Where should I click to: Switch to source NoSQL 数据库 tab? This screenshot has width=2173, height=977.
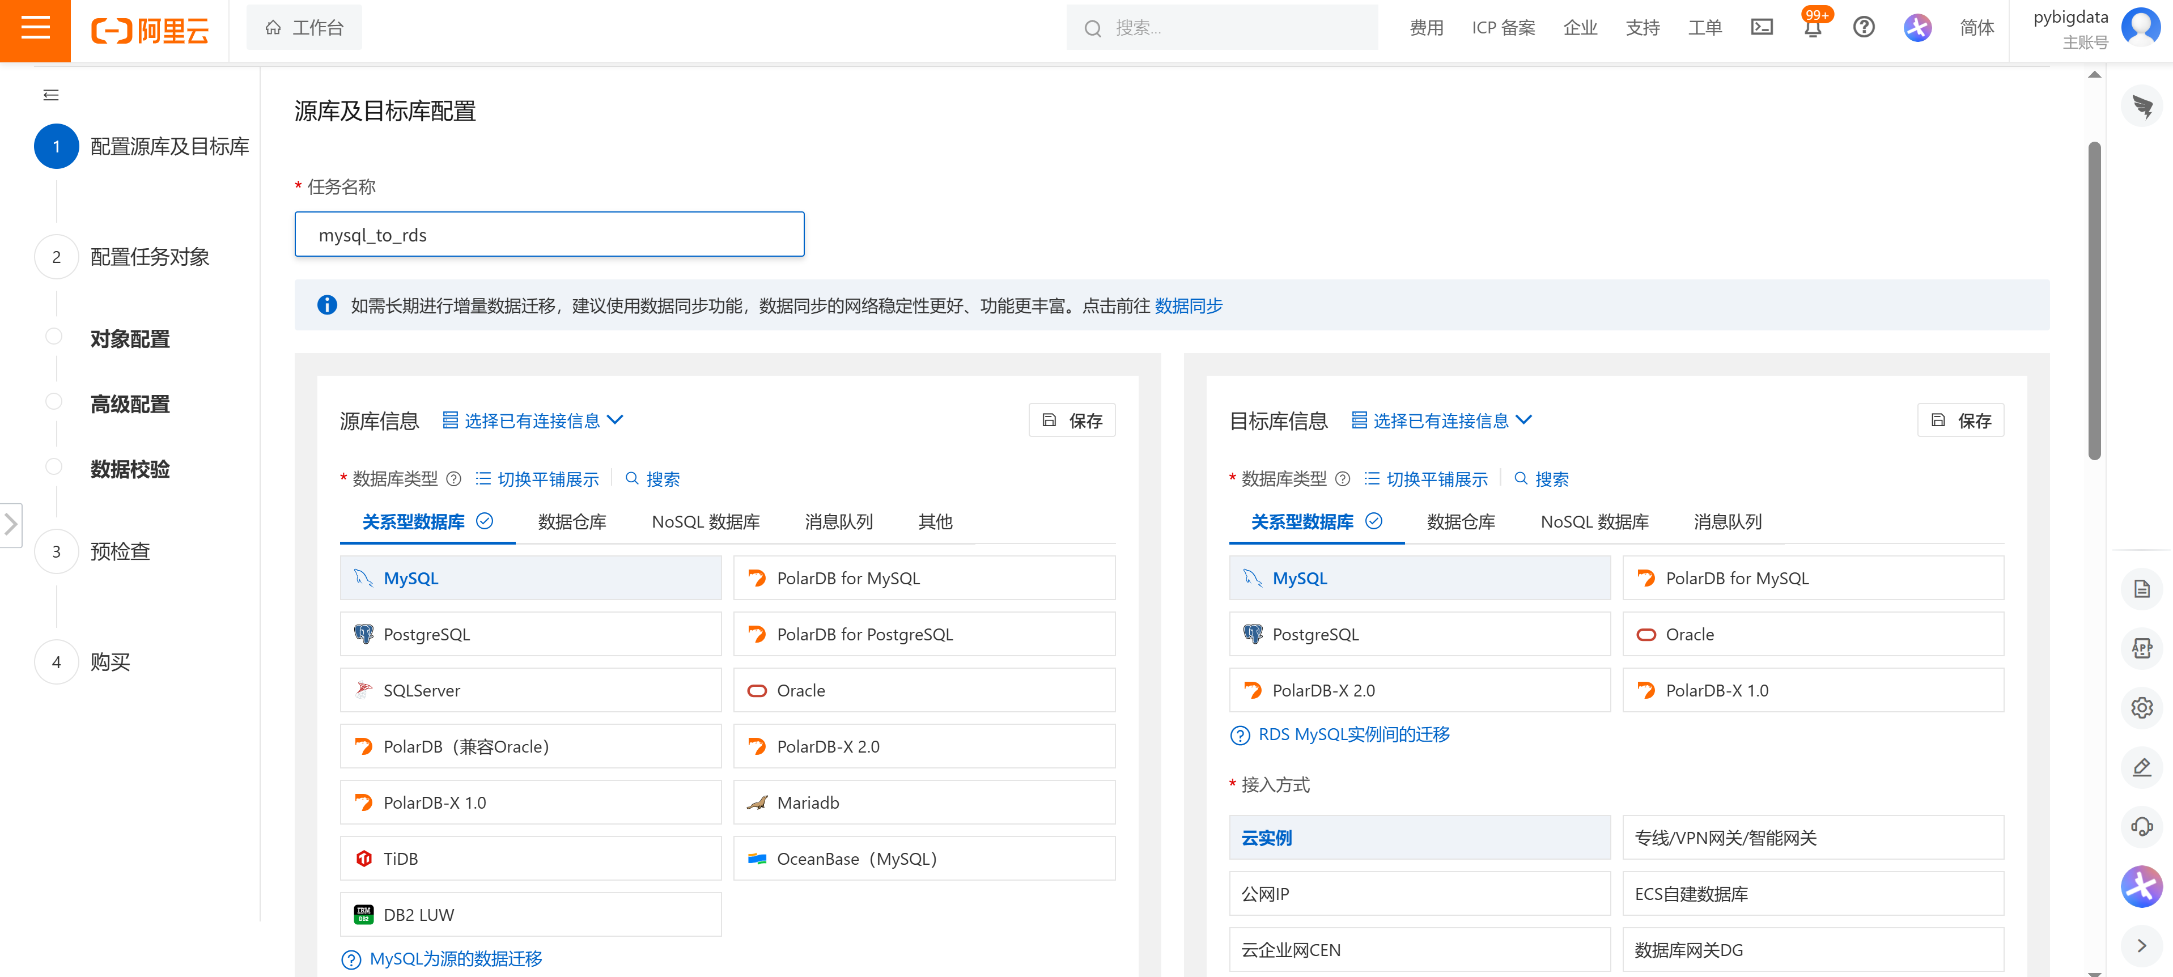[705, 523]
